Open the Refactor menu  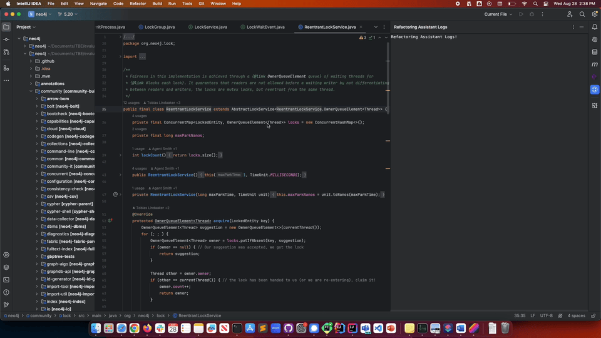click(x=138, y=4)
